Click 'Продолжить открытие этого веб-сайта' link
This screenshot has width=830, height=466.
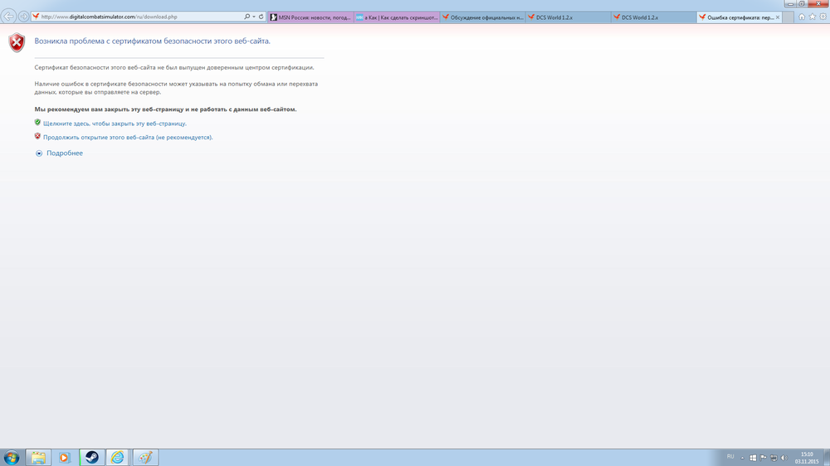[x=128, y=137]
